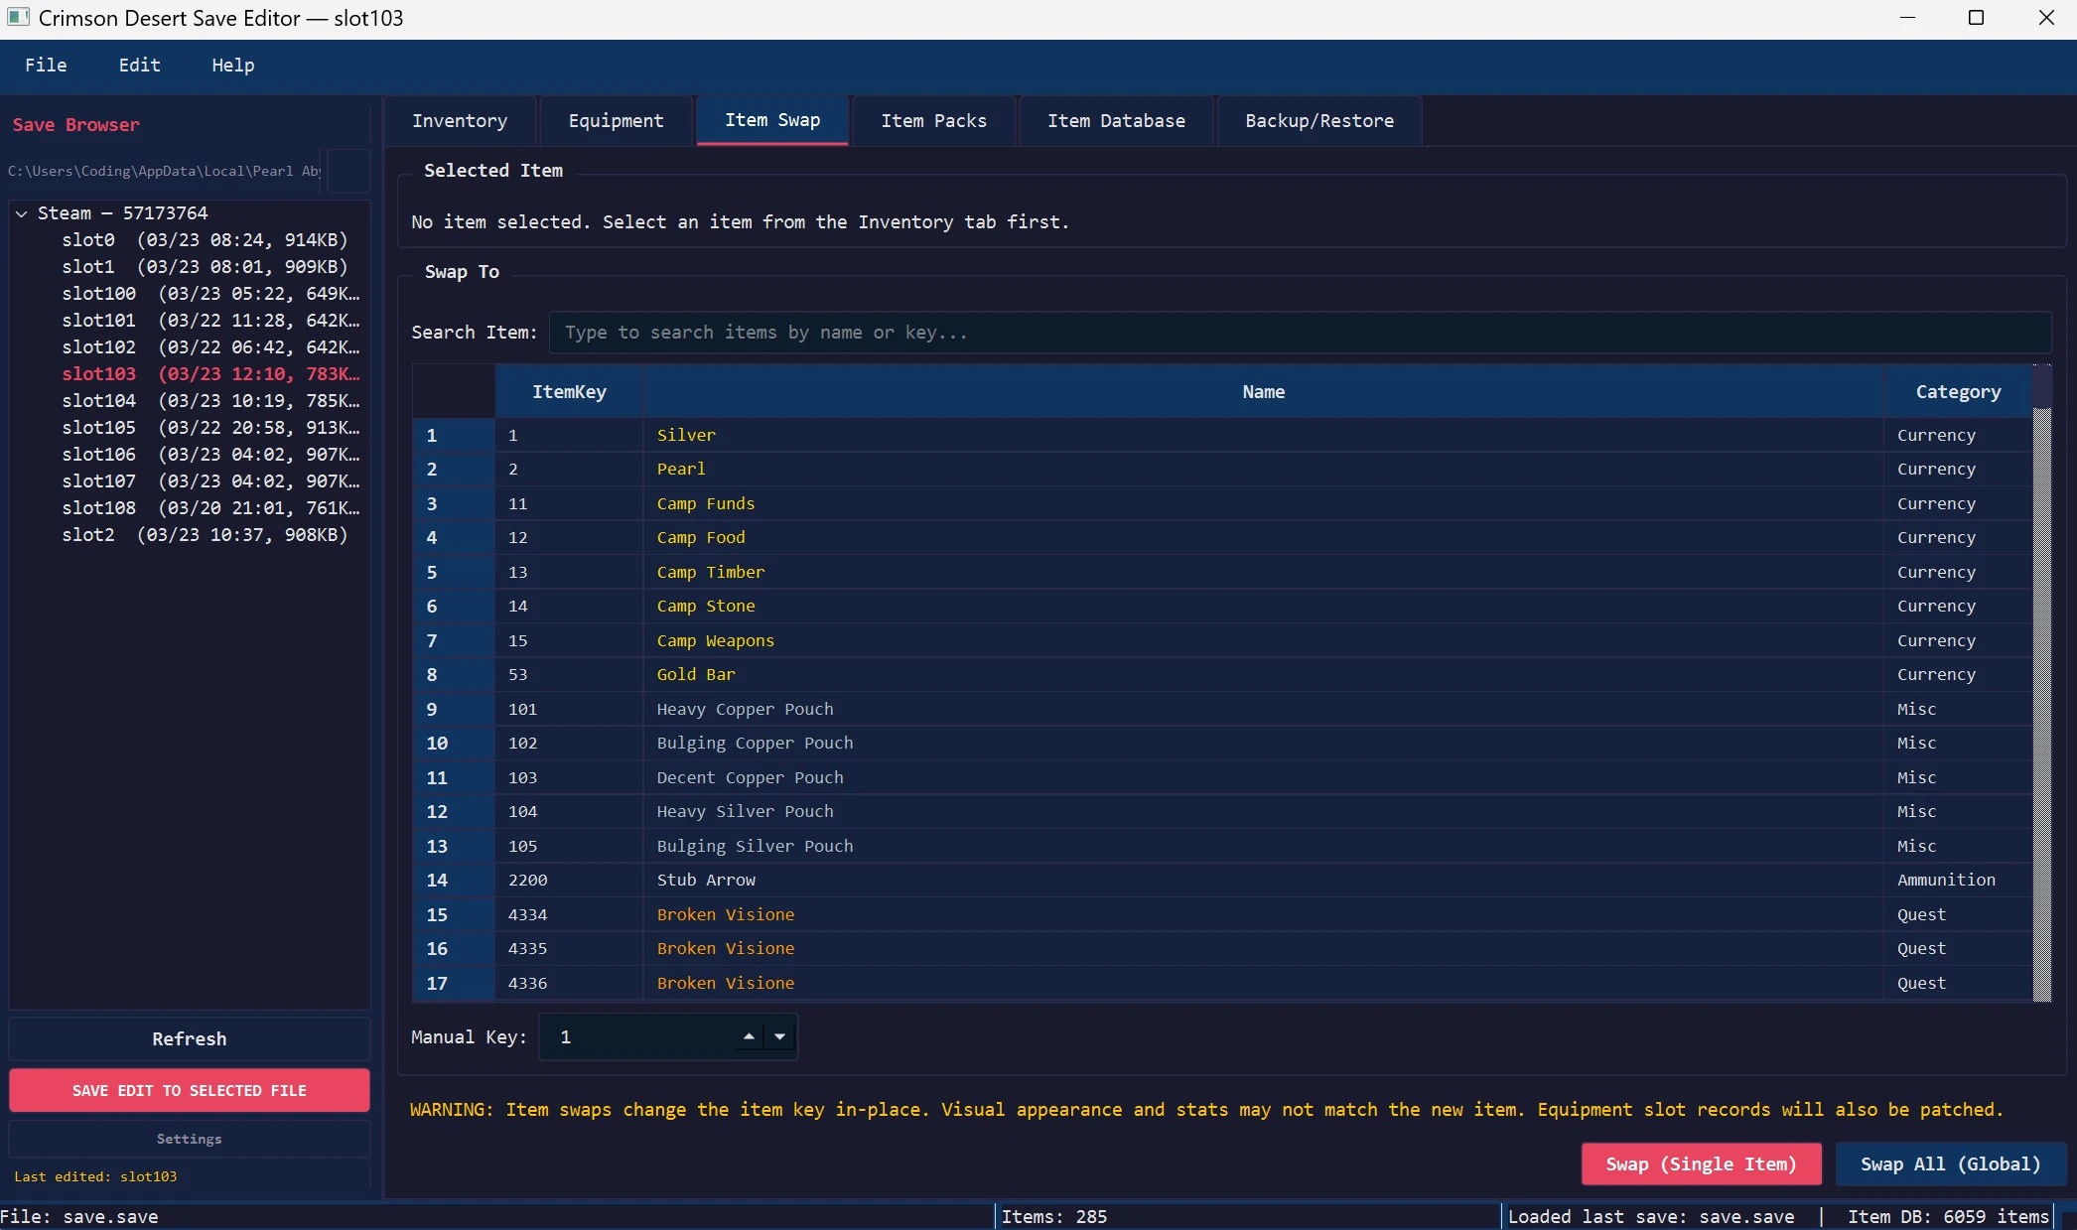Viewport: 2077px width, 1230px height.
Task: Click the Refresh button
Action: pyautogui.click(x=189, y=1039)
